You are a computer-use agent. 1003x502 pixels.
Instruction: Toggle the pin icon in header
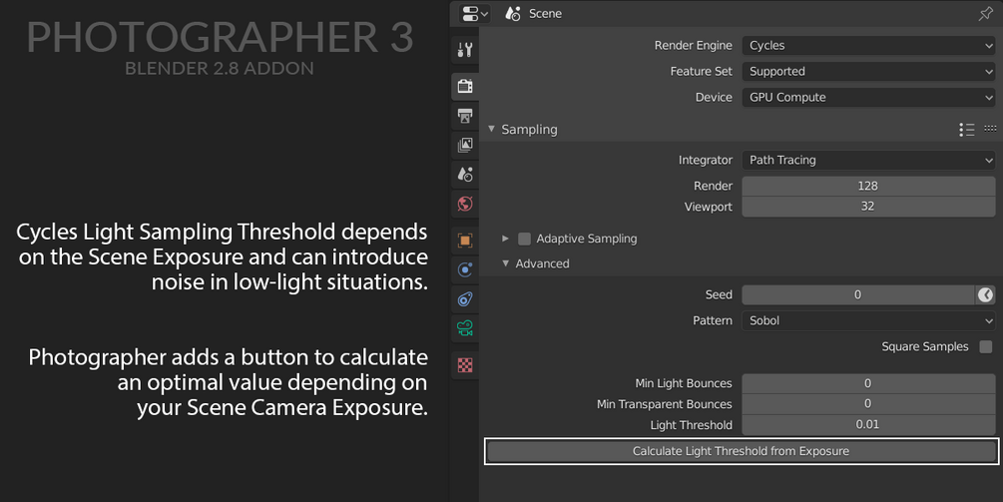986,13
